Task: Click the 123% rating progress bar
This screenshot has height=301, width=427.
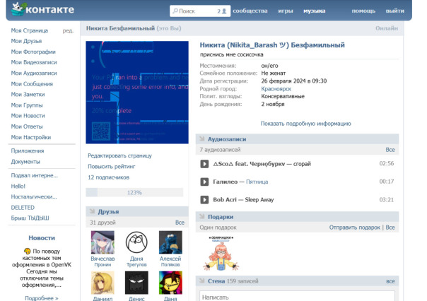Action: [134, 192]
